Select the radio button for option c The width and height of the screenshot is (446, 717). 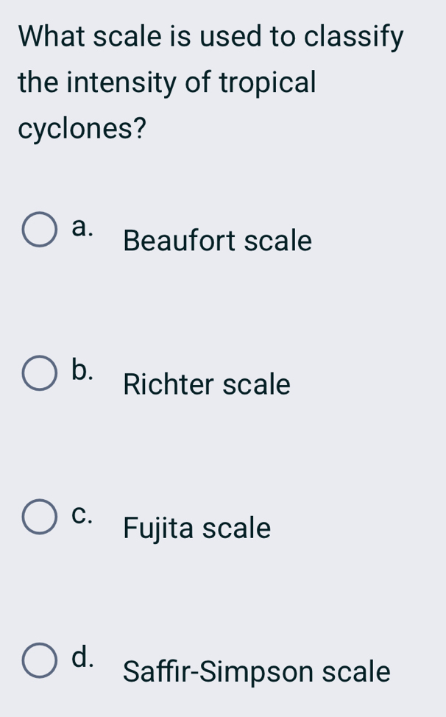(x=40, y=517)
